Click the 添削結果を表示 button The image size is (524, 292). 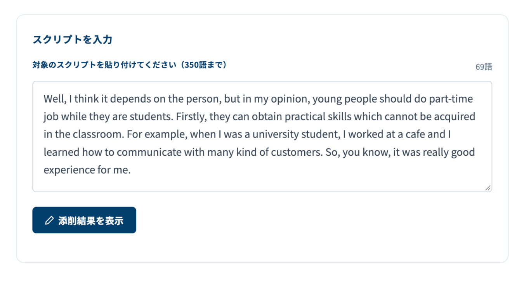point(84,220)
